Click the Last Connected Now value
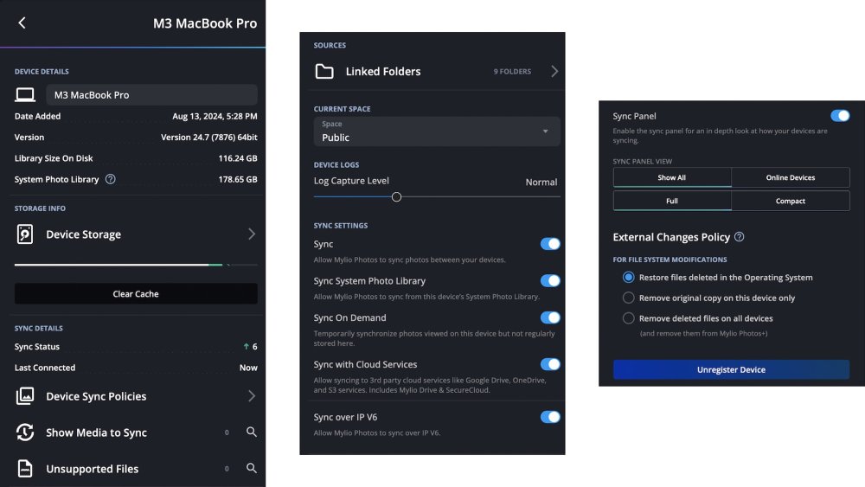Image resolution: width=865 pixels, height=487 pixels. (x=248, y=368)
